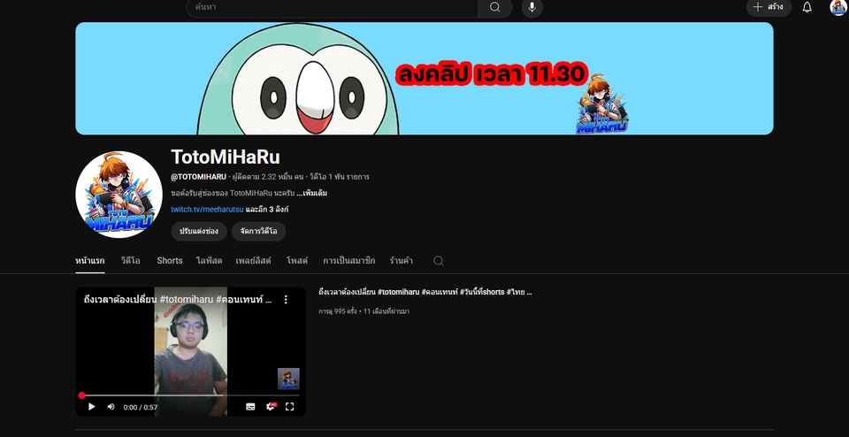Mute the video player volume icon
Viewport: 849px width, 437px height.
click(x=111, y=407)
